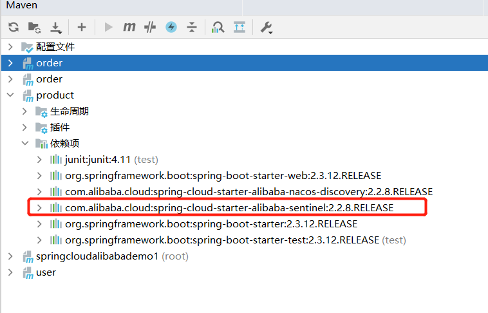This screenshot has width=488, height=313.
Task: Open the Download Sources dropdown
Action: point(56,27)
